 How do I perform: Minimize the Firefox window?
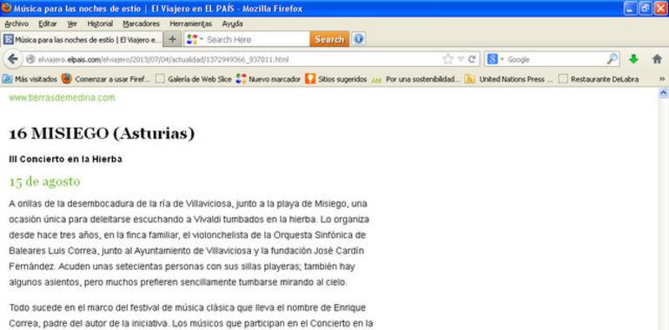(631, 8)
